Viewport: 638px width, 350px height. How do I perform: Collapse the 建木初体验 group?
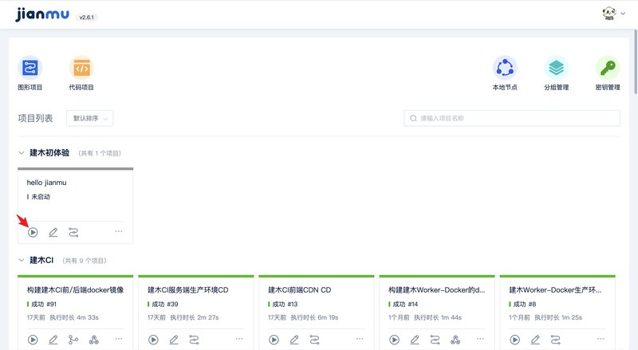(x=22, y=153)
